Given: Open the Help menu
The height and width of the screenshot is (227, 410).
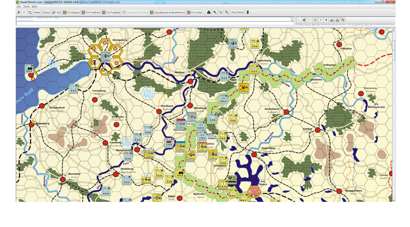Looking at the screenshot, I should click(34, 6).
